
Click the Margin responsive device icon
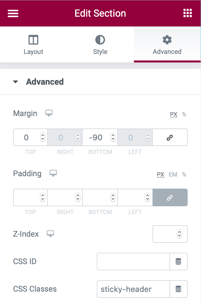[x=49, y=113]
